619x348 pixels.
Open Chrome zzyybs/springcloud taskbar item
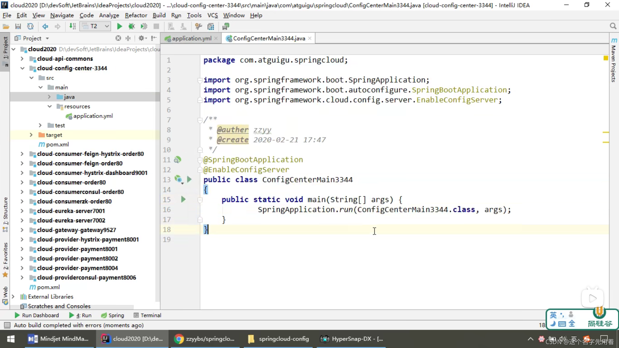(204, 339)
